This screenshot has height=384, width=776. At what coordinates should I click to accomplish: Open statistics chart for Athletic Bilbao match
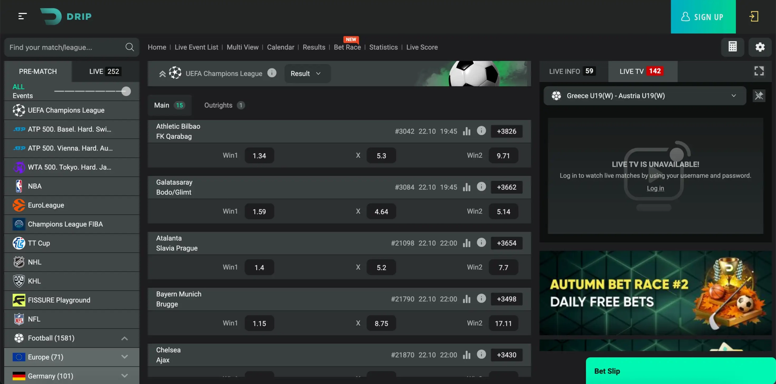pyautogui.click(x=467, y=131)
